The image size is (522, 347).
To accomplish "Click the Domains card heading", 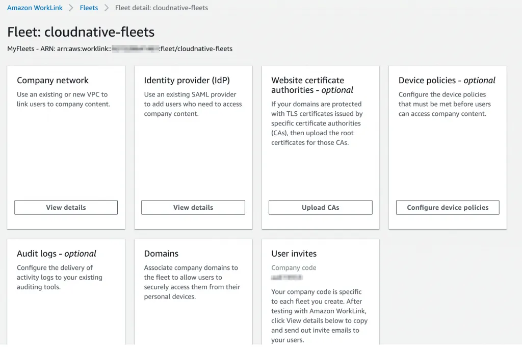I will (x=161, y=254).
